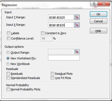
Task: Check the Line Fit Plots option
Action: click(x=52, y=78)
